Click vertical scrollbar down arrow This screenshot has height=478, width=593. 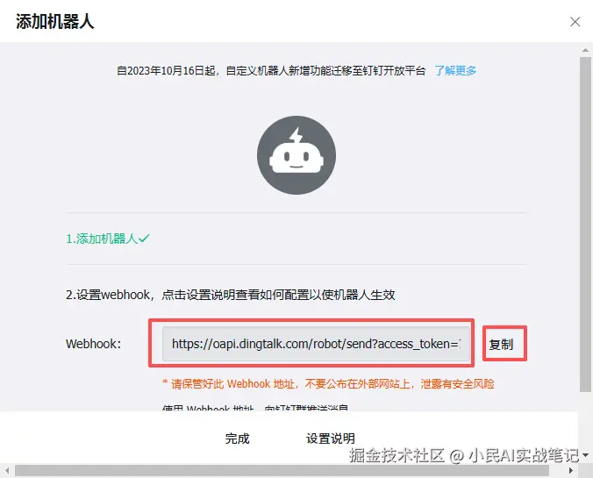click(586, 455)
